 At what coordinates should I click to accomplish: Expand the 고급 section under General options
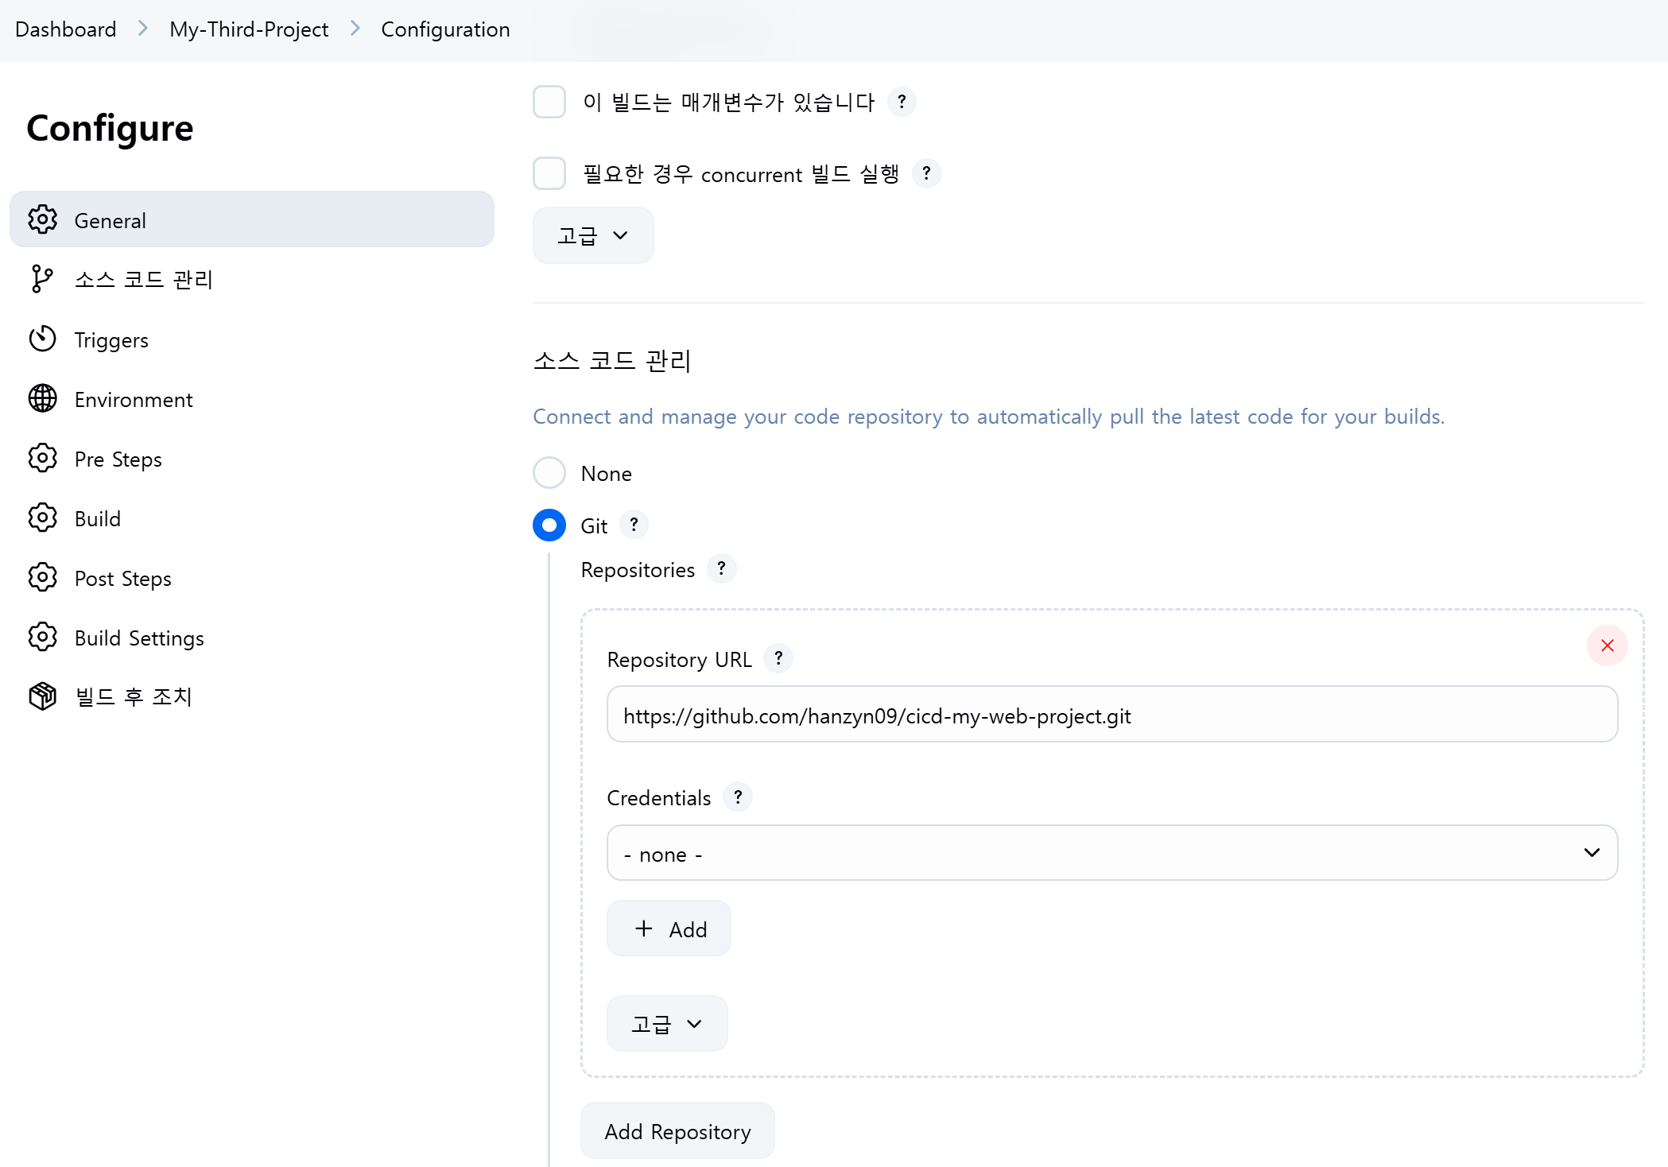click(593, 235)
